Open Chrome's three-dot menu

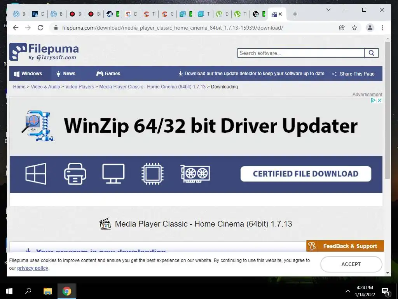click(x=382, y=28)
